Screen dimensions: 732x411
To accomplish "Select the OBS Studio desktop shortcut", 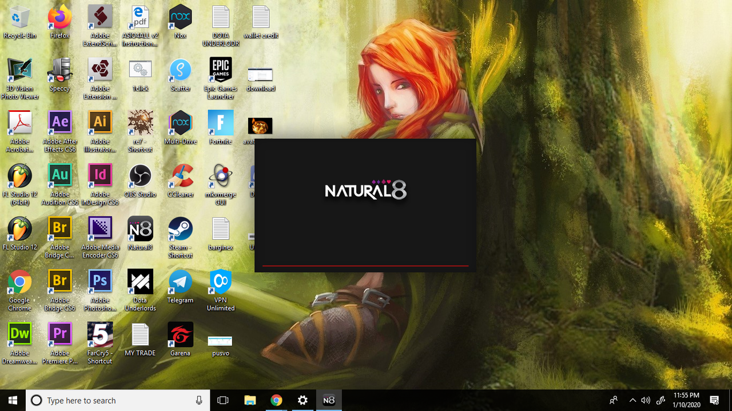I will [140, 181].
